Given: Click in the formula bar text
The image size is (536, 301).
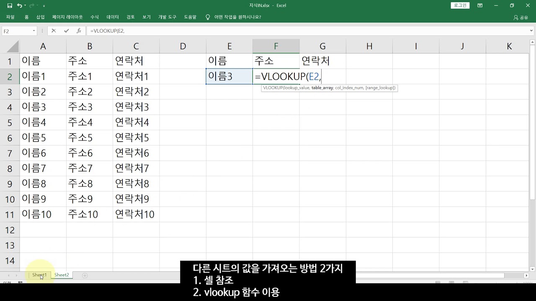Looking at the screenshot, I should [x=108, y=31].
